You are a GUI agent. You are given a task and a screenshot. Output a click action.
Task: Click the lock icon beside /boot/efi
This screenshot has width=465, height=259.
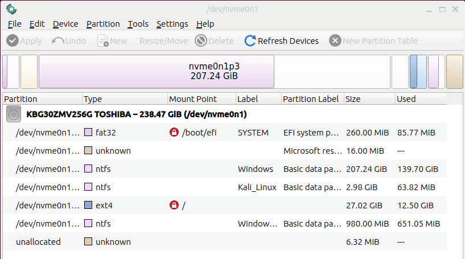tap(174, 132)
